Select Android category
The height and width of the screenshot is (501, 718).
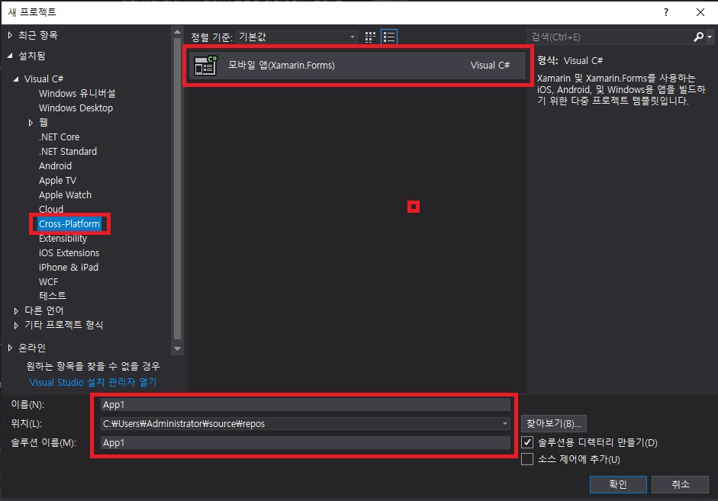click(55, 165)
